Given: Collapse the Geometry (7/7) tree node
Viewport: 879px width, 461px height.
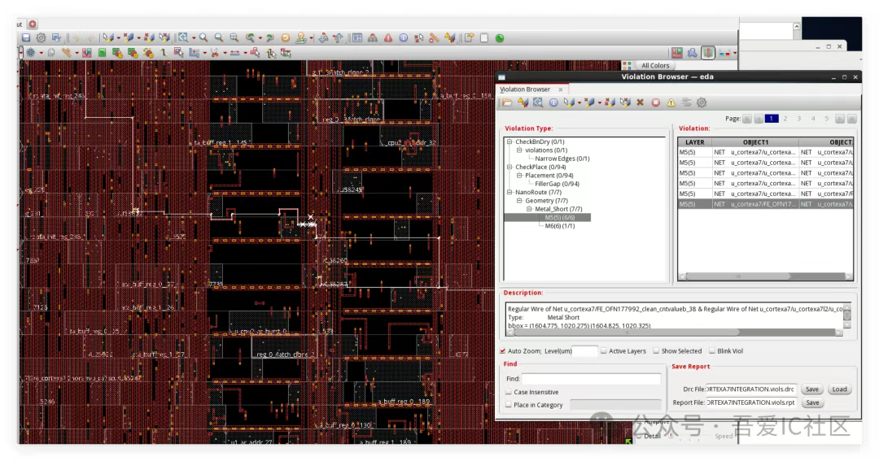Looking at the screenshot, I should [519, 201].
